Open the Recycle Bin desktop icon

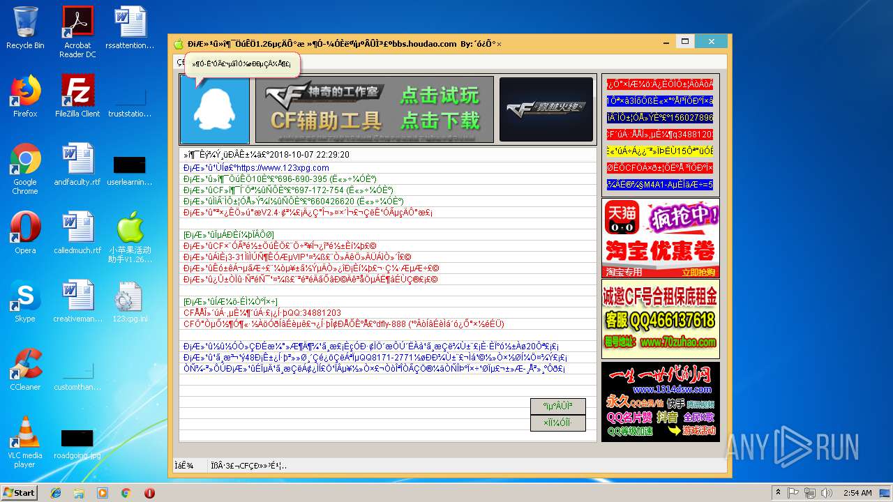[x=25, y=28]
